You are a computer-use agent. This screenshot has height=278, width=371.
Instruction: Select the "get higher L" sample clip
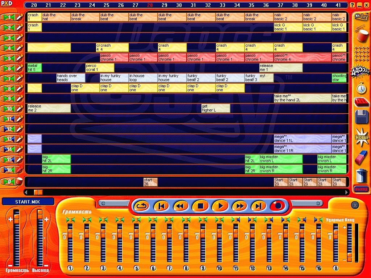[x=216, y=108]
